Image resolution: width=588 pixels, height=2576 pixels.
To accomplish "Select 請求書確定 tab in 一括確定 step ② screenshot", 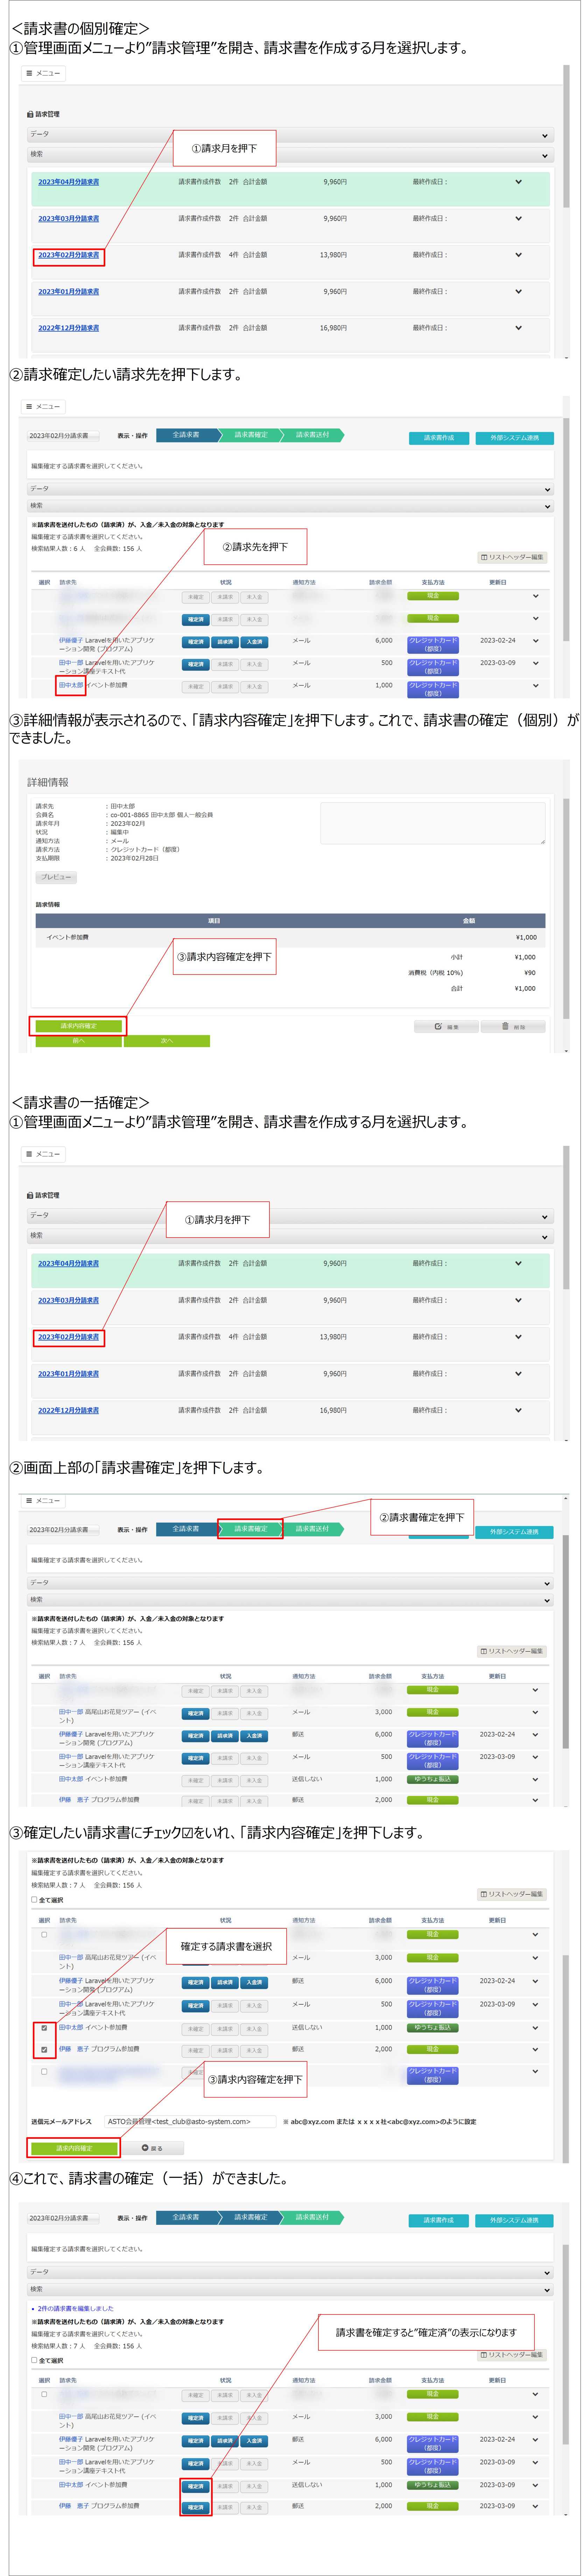I will [250, 1529].
